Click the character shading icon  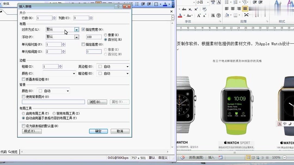click(213, 15)
